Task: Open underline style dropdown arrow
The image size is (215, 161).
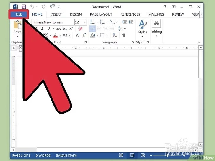Action: 53,29
